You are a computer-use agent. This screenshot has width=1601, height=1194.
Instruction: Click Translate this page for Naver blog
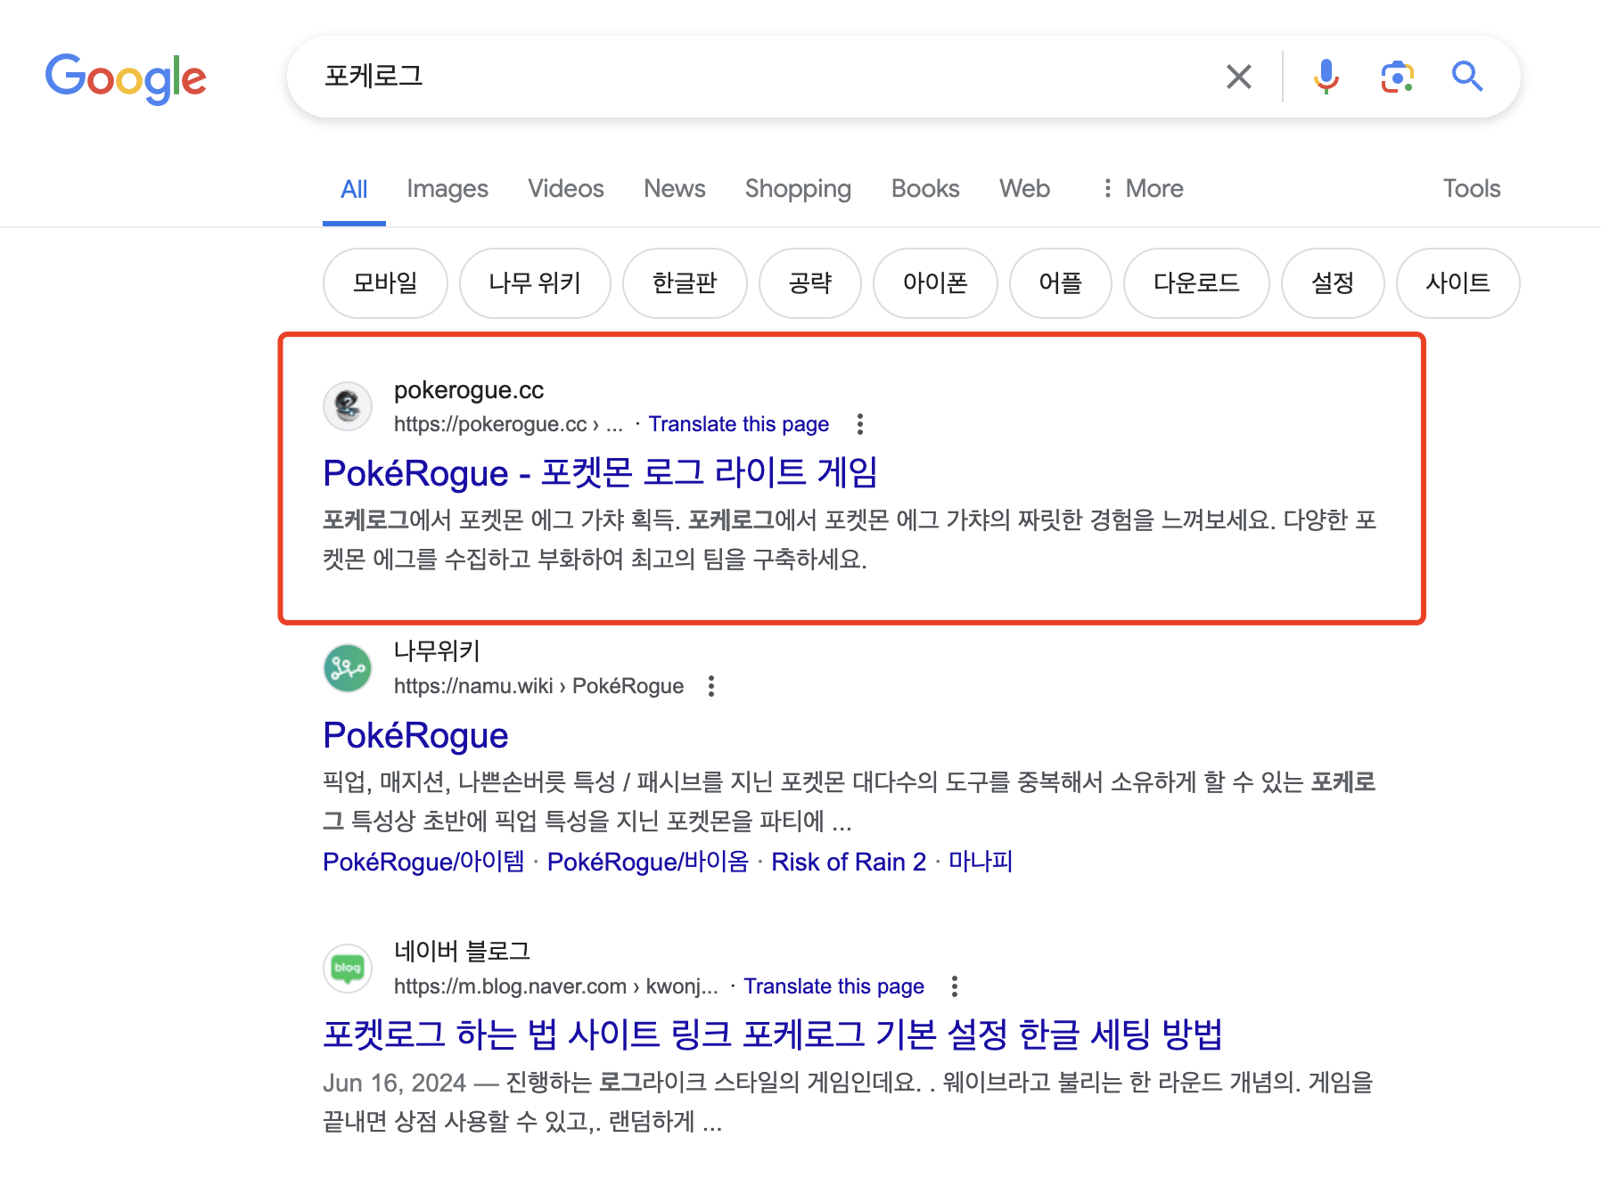pyautogui.click(x=833, y=986)
